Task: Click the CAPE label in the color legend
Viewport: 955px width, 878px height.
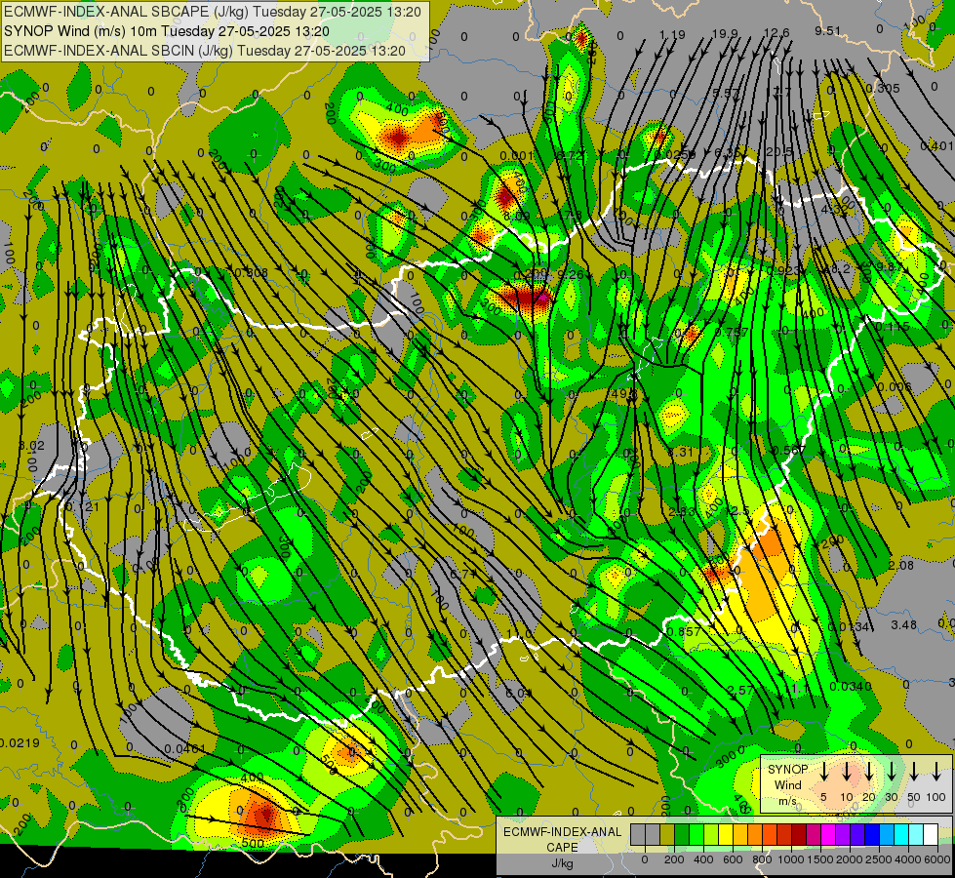Action: point(562,847)
